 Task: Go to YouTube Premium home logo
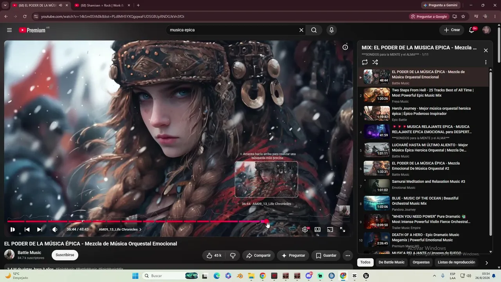click(32, 30)
